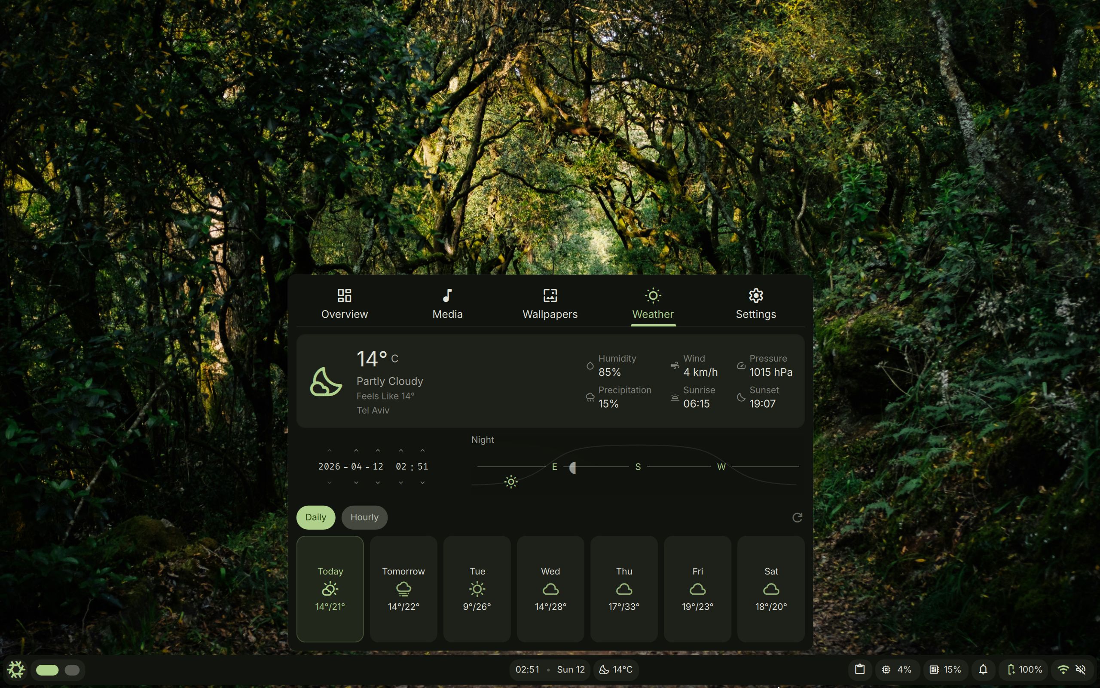The height and width of the screenshot is (688, 1100).
Task: Click the refresh weather icon
Action: pos(797,517)
